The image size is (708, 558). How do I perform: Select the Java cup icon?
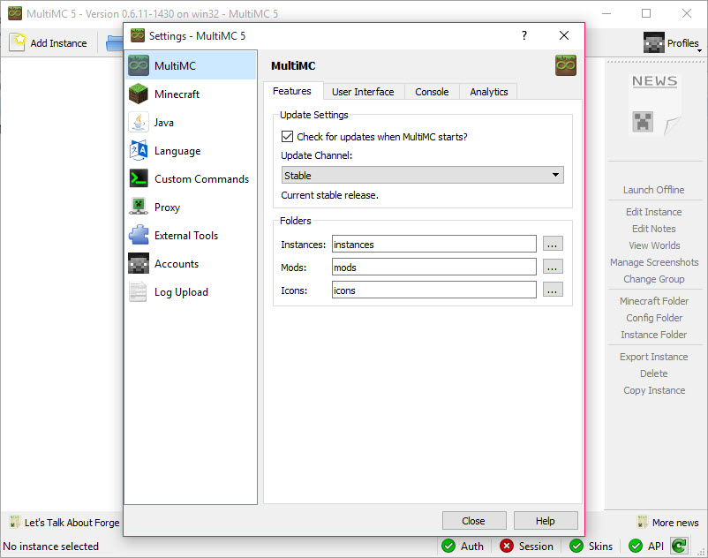click(x=139, y=123)
